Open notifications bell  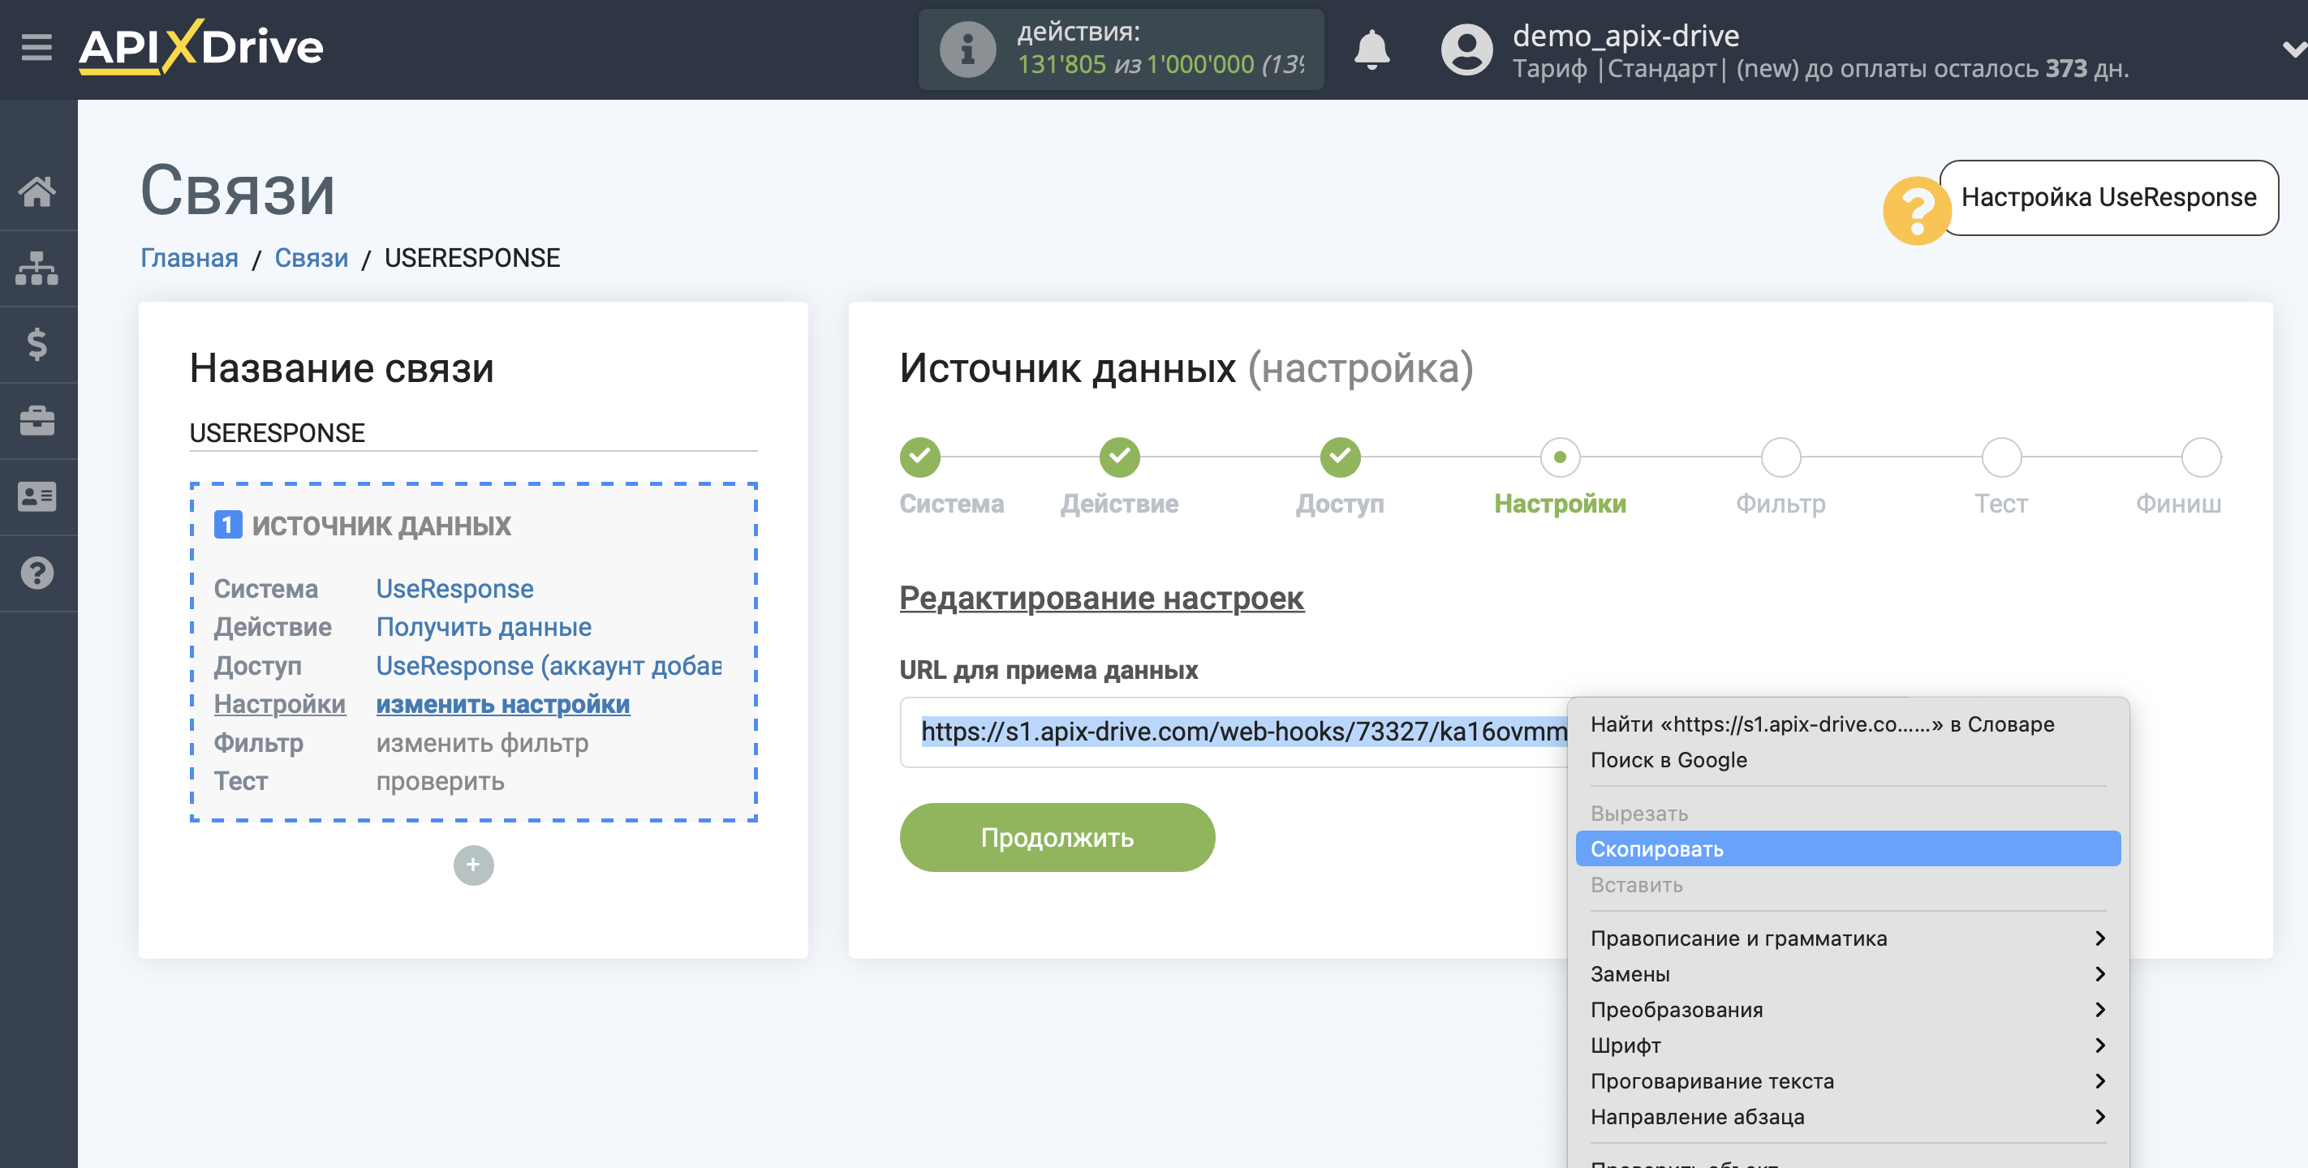(x=1371, y=49)
